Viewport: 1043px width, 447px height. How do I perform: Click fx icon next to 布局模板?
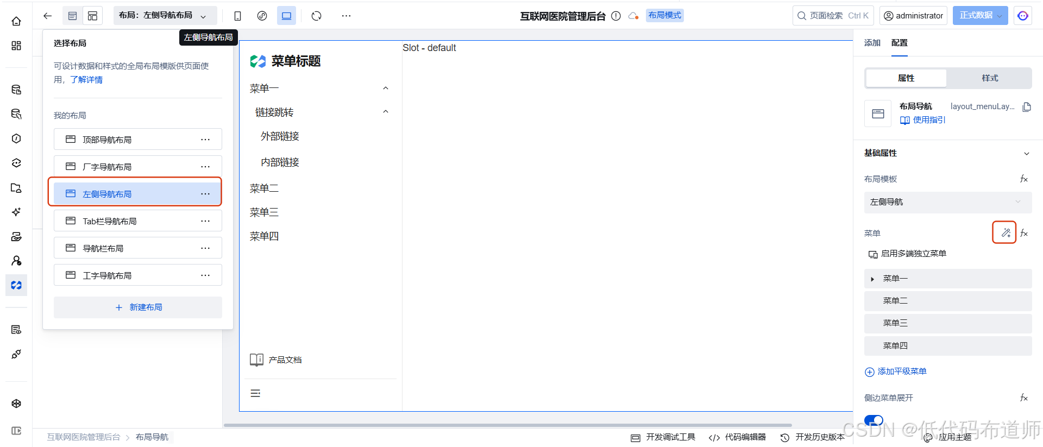point(1024,179)
